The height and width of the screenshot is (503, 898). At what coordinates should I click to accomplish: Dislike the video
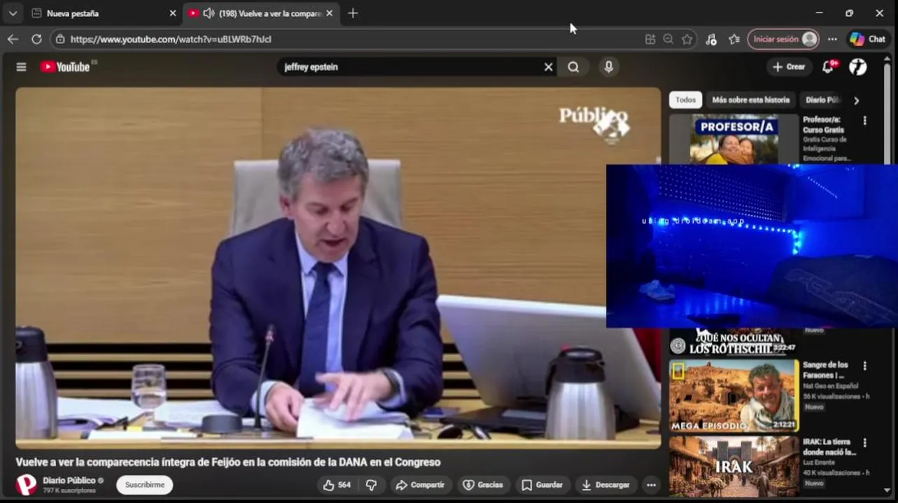coord(371,485)
